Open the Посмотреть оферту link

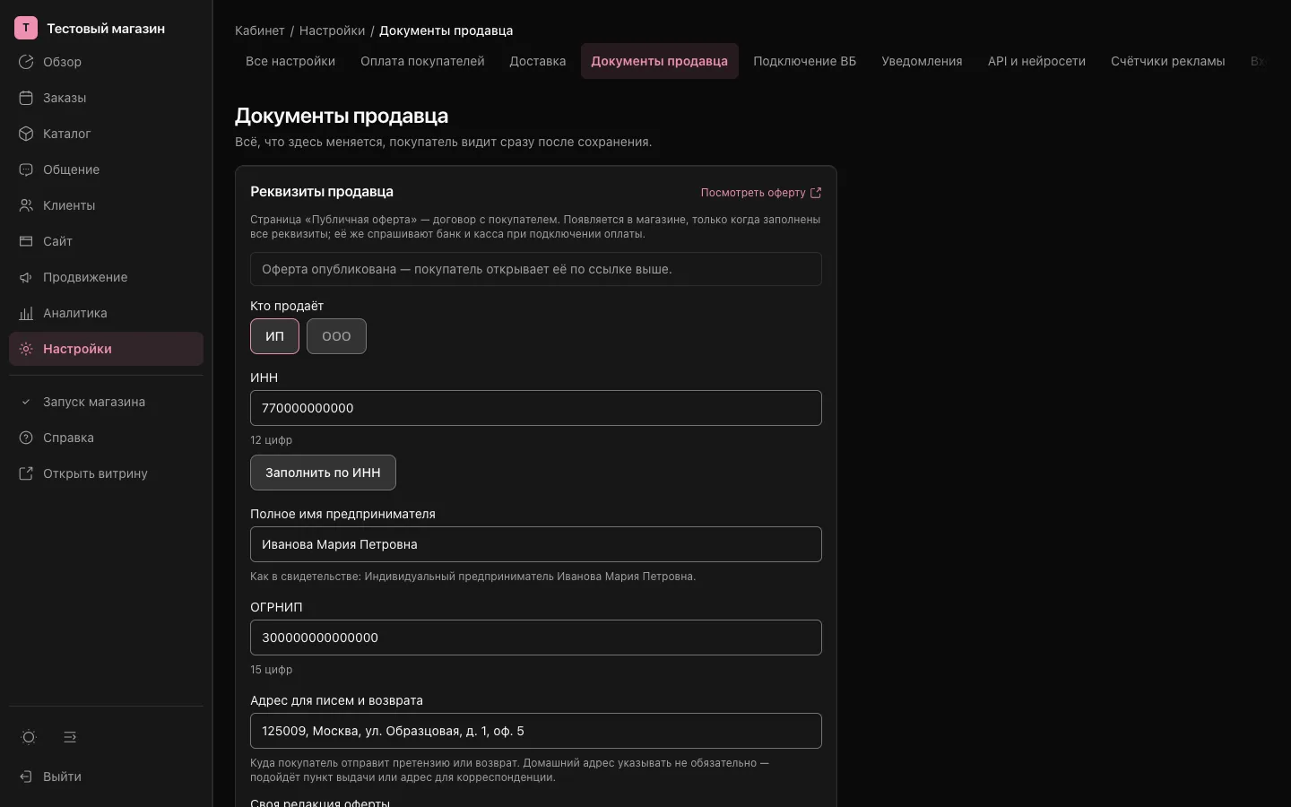(761, 193)
